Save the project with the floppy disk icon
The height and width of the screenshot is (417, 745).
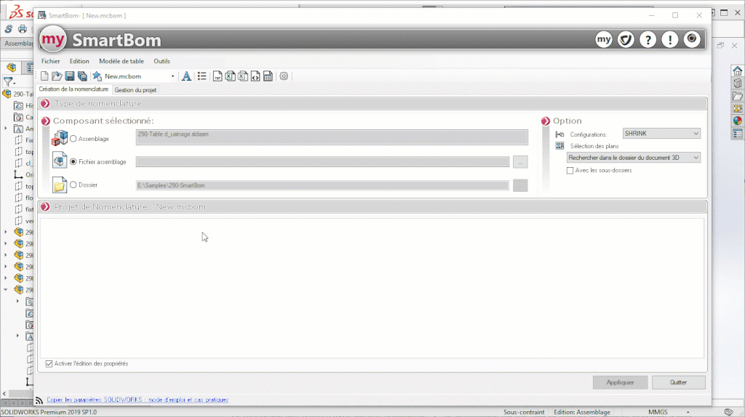click(x=70, y=76)
